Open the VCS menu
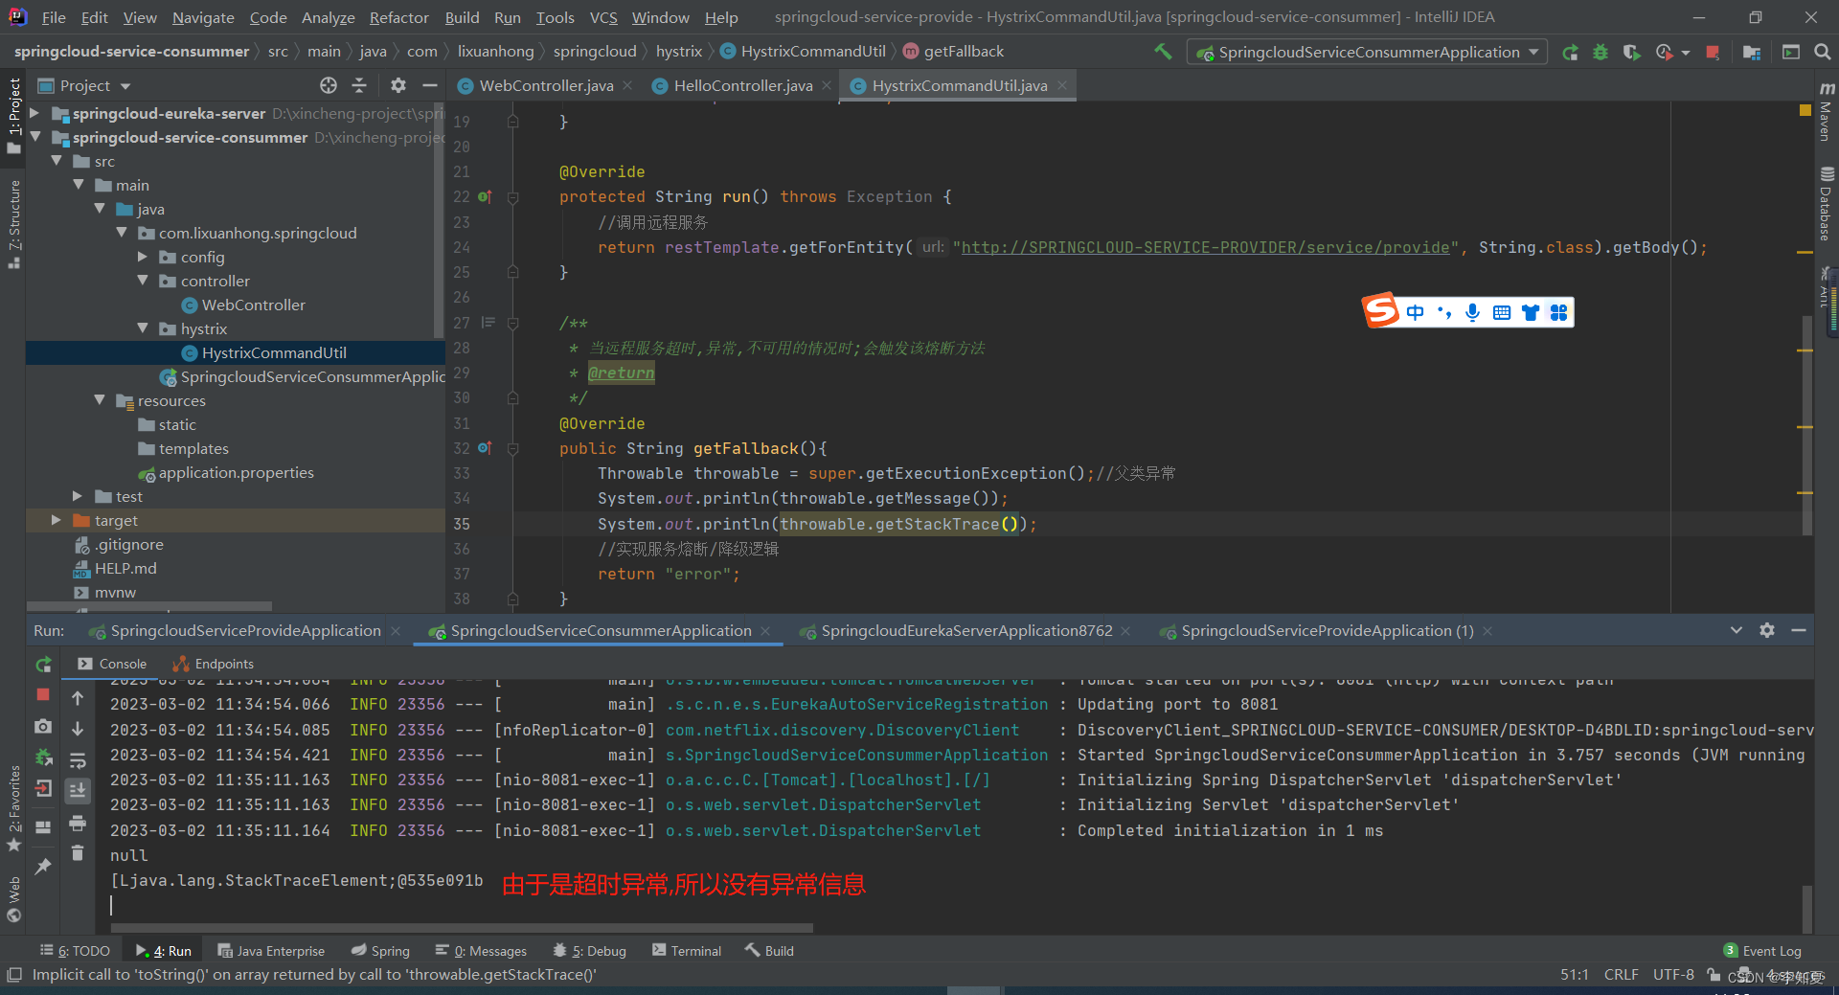1839x995 pixels. coord(603,17)
